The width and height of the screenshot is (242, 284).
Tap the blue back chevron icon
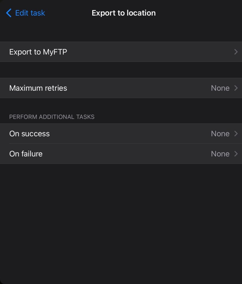9,13
